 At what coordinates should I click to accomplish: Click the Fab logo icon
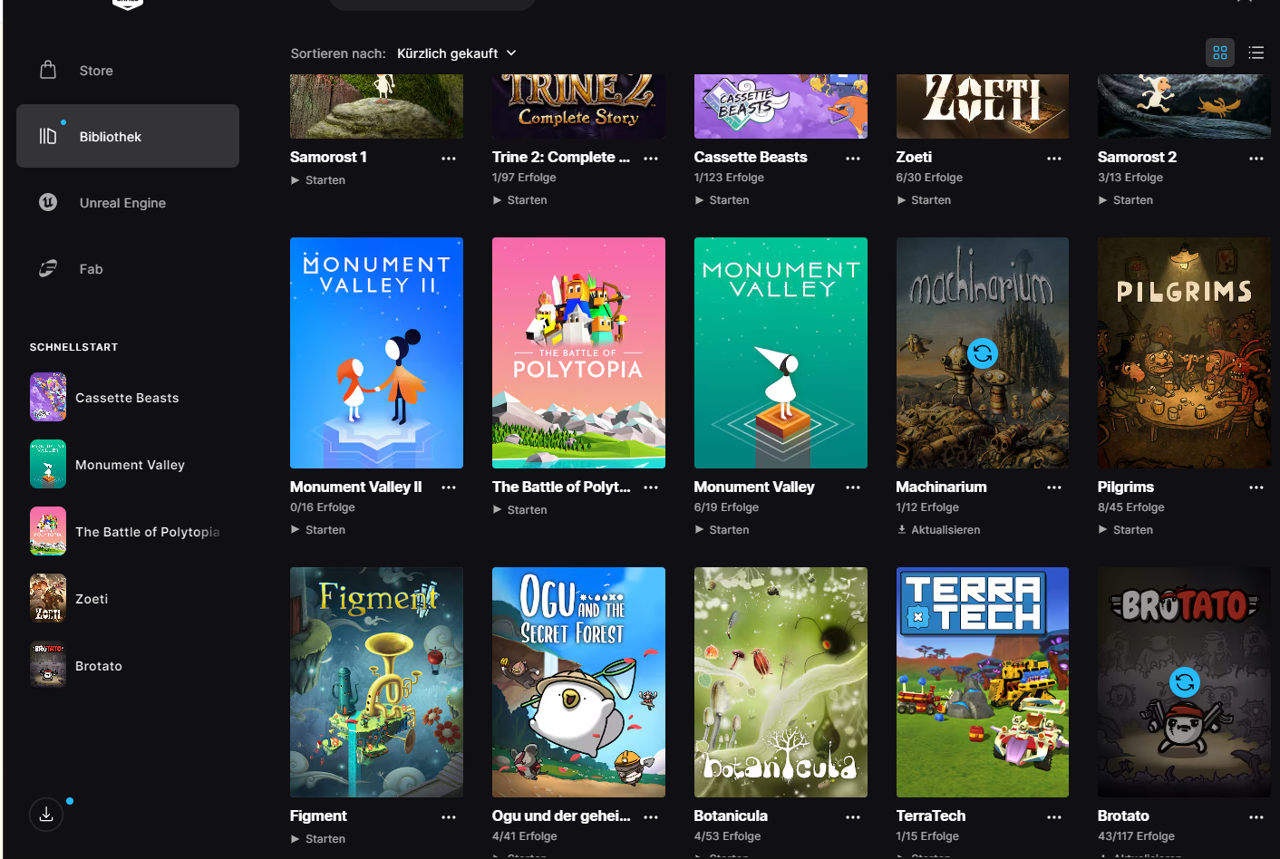pyautogui.click(x=48, y=268)
